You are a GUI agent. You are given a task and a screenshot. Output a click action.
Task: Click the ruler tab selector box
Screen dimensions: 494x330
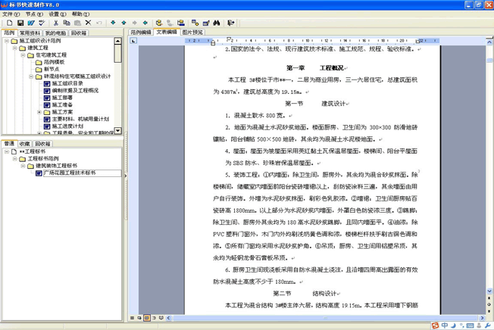(x=133, y=41)
